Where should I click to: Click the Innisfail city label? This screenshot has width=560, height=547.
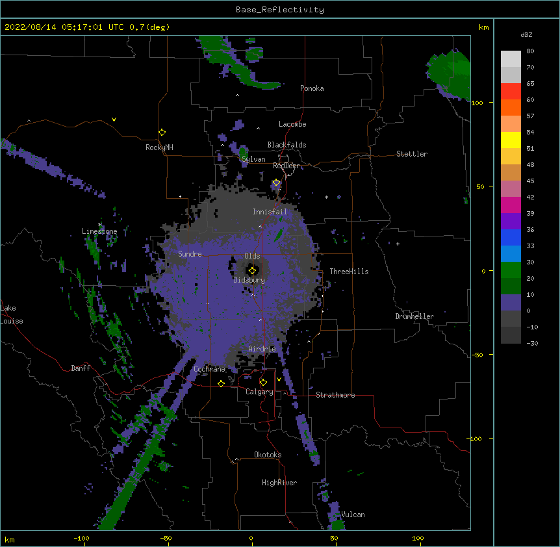pos(270,212)
